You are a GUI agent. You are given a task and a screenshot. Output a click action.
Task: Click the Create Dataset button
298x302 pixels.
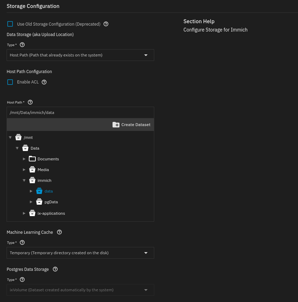click(x=132, y=125)
